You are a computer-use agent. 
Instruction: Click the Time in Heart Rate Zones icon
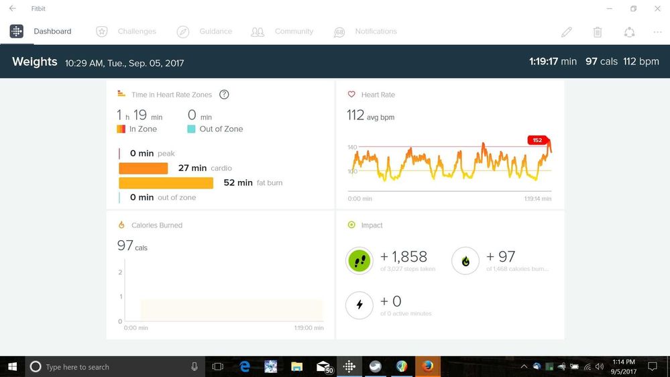coord(121,94)
